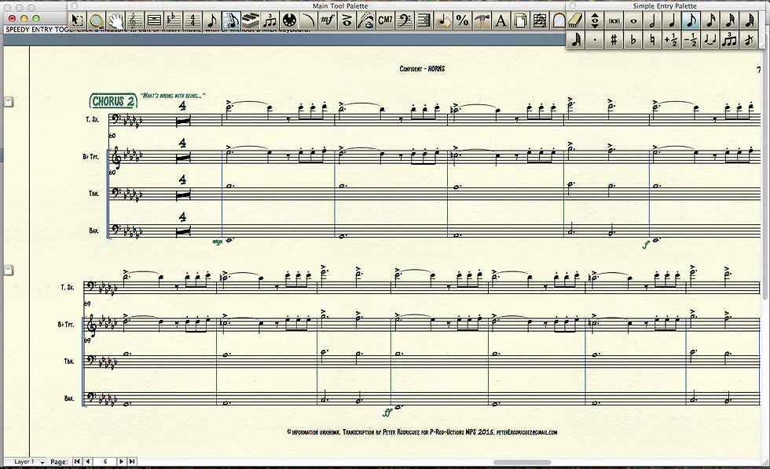
Task: Click the "Confident - HORNS" page header
Action: pos(422,68)
